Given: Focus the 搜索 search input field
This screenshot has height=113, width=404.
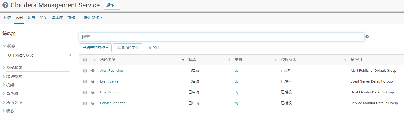Looking at the screenshot, I should pyautogui.click(x=222, y=37).
